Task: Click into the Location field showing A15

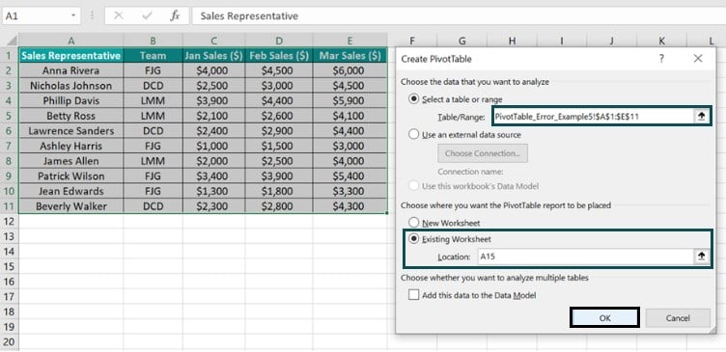Action: coord(586,256)
